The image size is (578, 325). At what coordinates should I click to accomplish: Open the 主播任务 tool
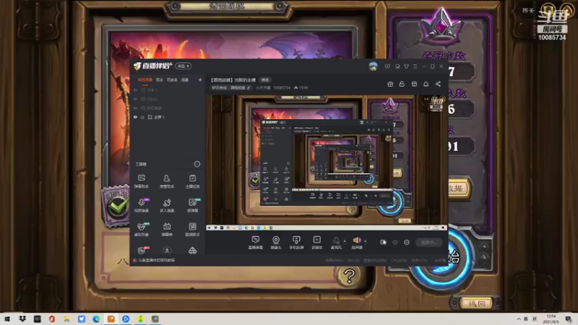(192, 181)
